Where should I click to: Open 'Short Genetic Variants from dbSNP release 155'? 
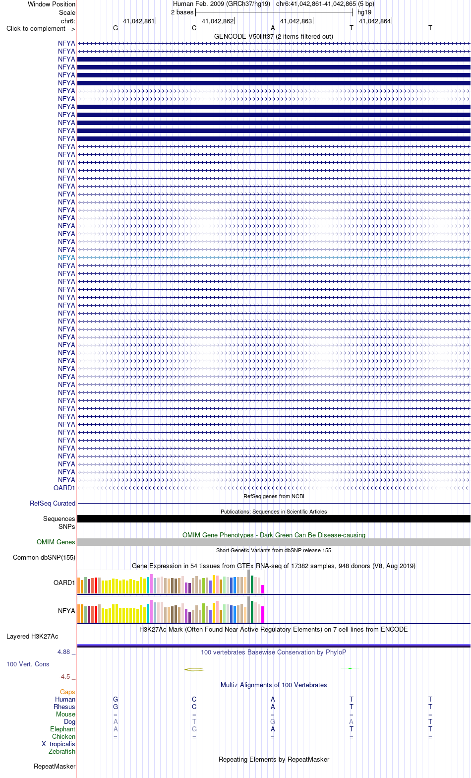tap(274, 550)
